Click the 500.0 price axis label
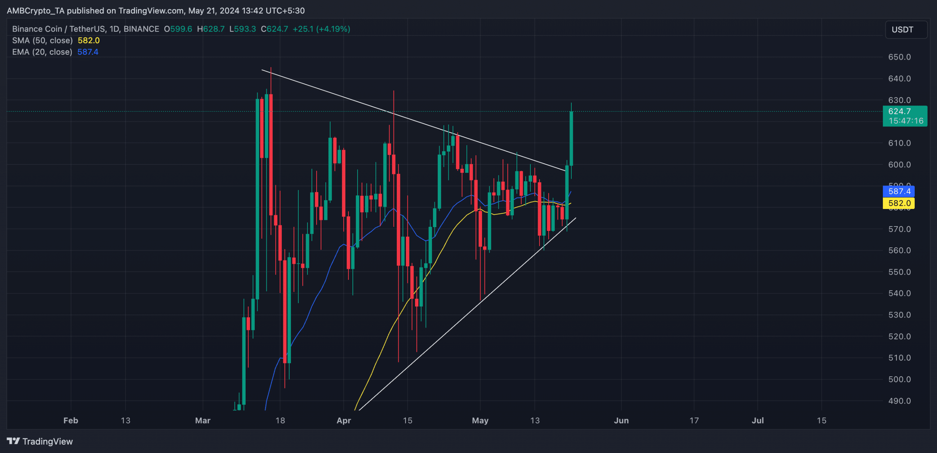The width and height of the screenshot is (937, 453). tap(899, 379)
